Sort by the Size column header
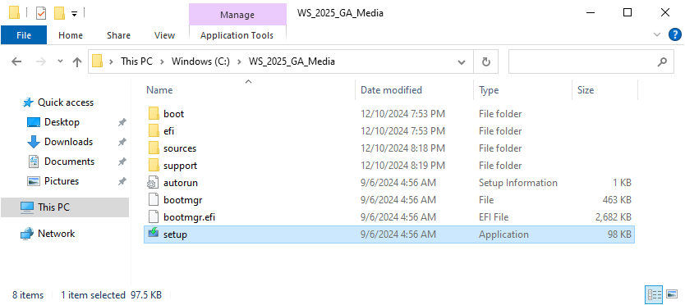The height and width of the screenshot is (305, 685). click(586, 90)
